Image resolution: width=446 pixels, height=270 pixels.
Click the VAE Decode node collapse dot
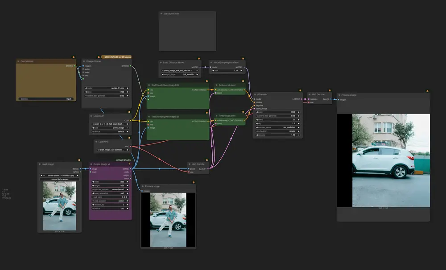point(310,94)
